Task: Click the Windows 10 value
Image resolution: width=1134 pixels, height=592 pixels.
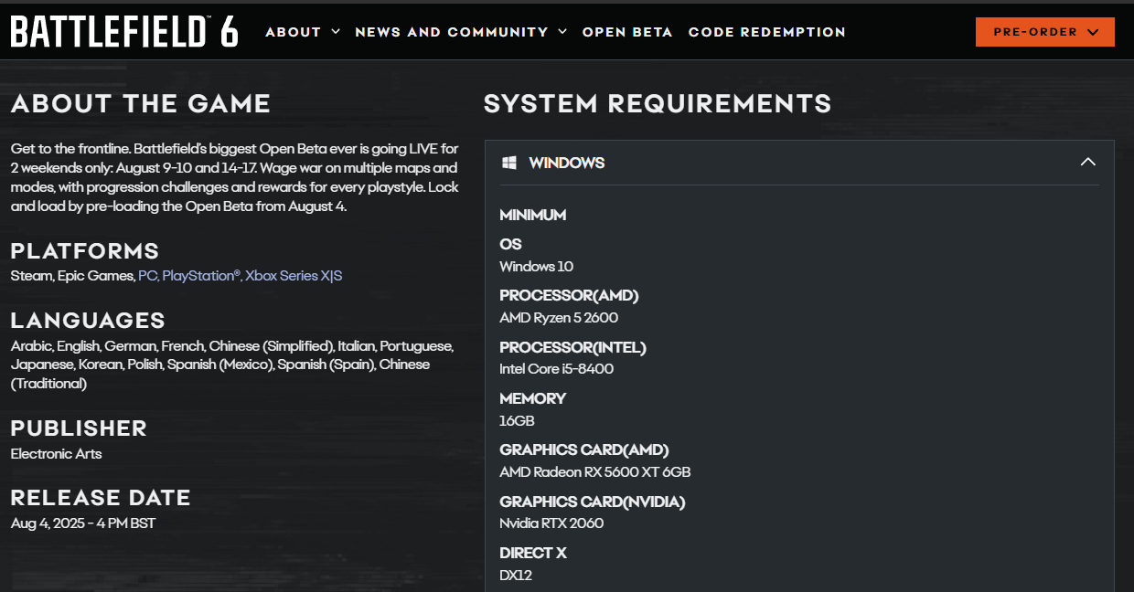Action: pyautogui.click(x=537, y=267)
